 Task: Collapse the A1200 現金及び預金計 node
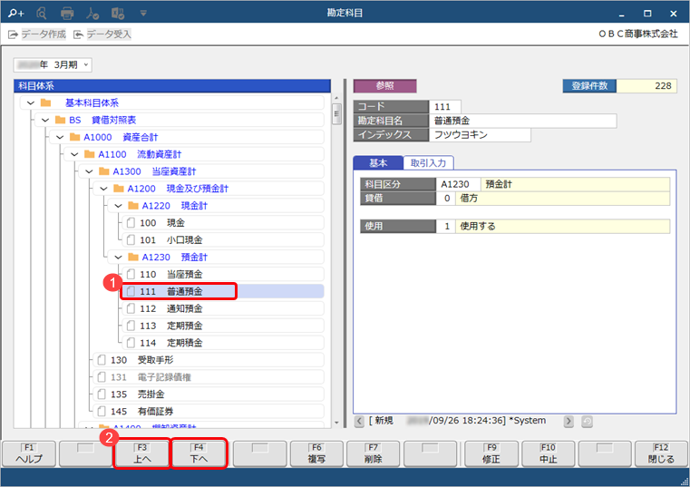103,189
